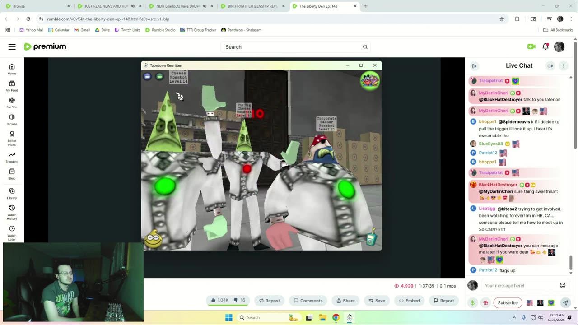Image resolution: width=578 pixels, height=325 pixels.
Task: Like the video with thumbs up
Action: (219, 301)
